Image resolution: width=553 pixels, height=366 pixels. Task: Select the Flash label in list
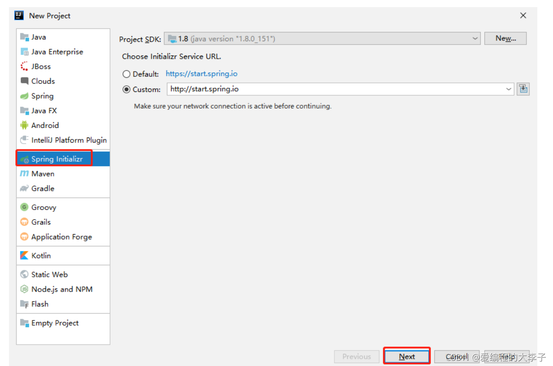coord(40,304)
